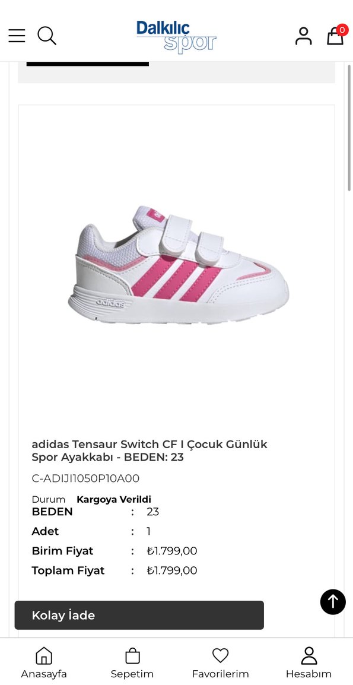Open the account profile icon in header
The image size is (353, 685).
303,36
